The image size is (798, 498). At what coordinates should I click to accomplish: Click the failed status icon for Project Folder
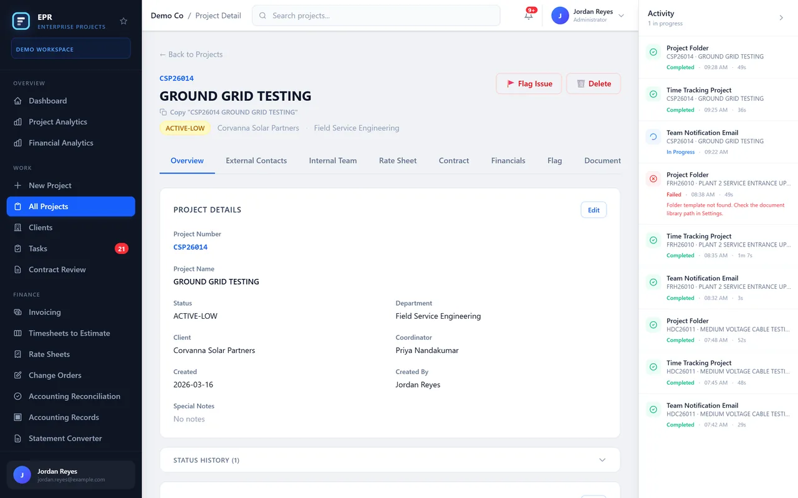coord(653,179)
